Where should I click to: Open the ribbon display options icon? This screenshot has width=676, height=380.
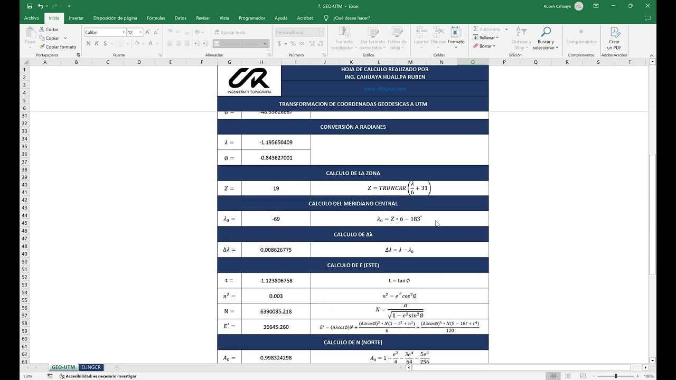pyautogui.click(x=596, y=6)
